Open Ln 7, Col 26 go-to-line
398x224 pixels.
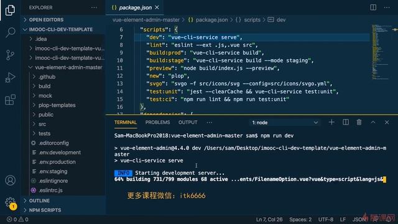click(269, 220)
